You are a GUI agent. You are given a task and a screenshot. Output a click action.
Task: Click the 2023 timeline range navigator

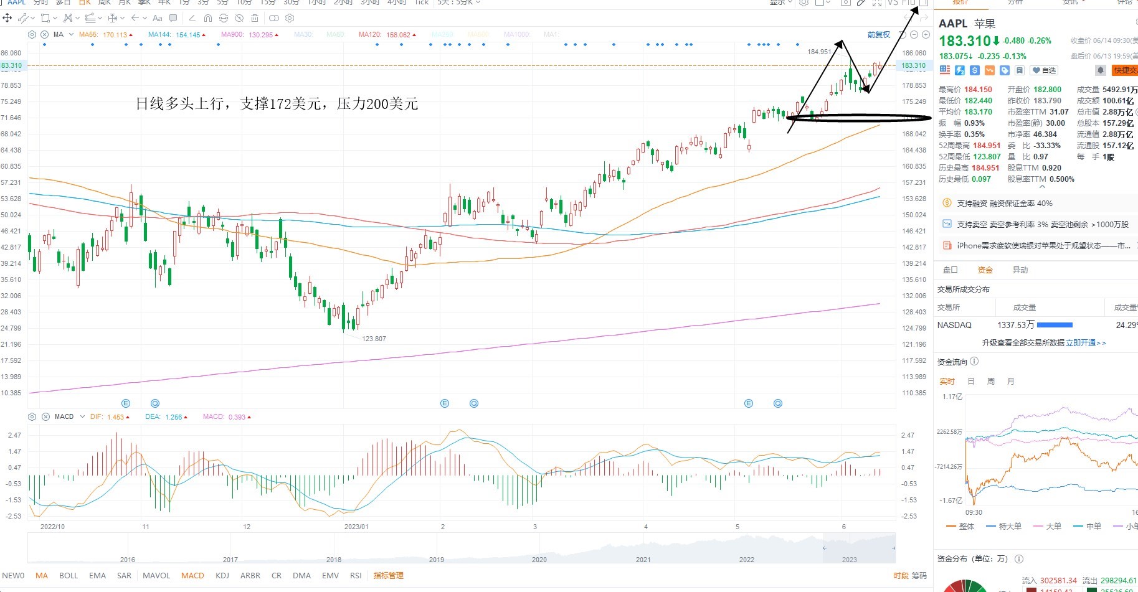click(859, 548)
